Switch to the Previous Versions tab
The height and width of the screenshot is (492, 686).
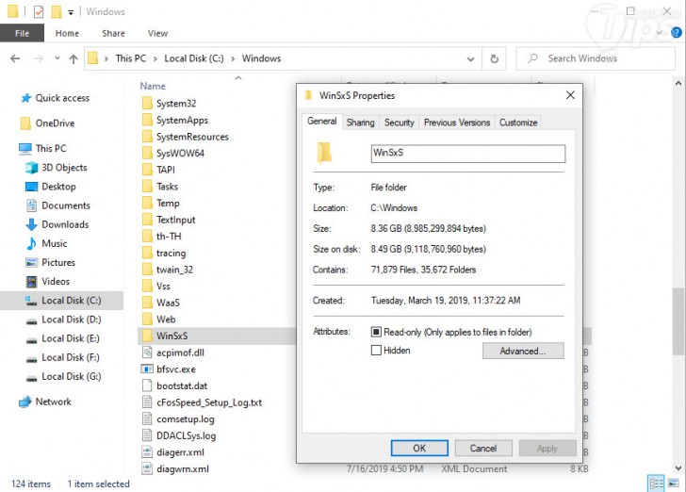coord(457,123)
